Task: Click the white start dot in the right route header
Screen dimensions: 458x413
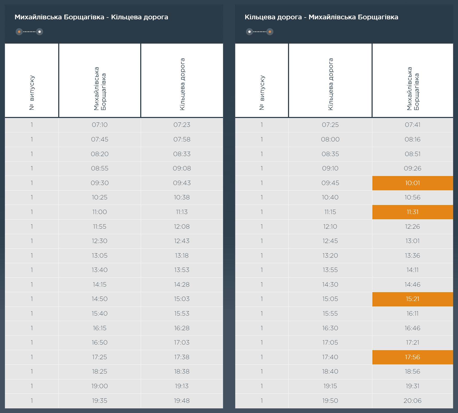Action: (x=249, y=32)
